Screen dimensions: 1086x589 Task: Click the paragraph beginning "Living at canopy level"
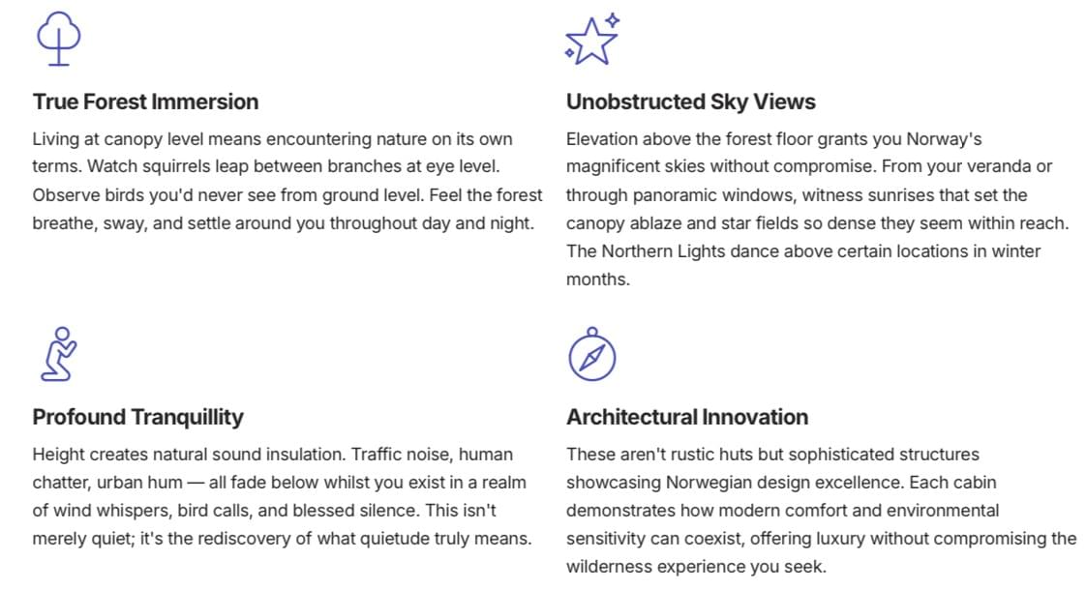pos(287,181)
